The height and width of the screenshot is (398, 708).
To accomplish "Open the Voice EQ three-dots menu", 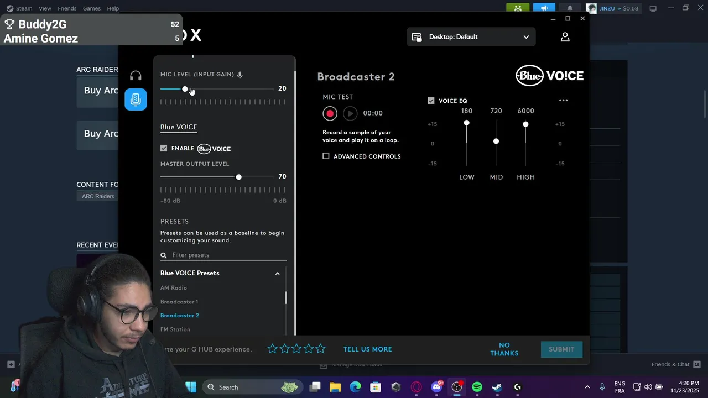I will 563,101.
